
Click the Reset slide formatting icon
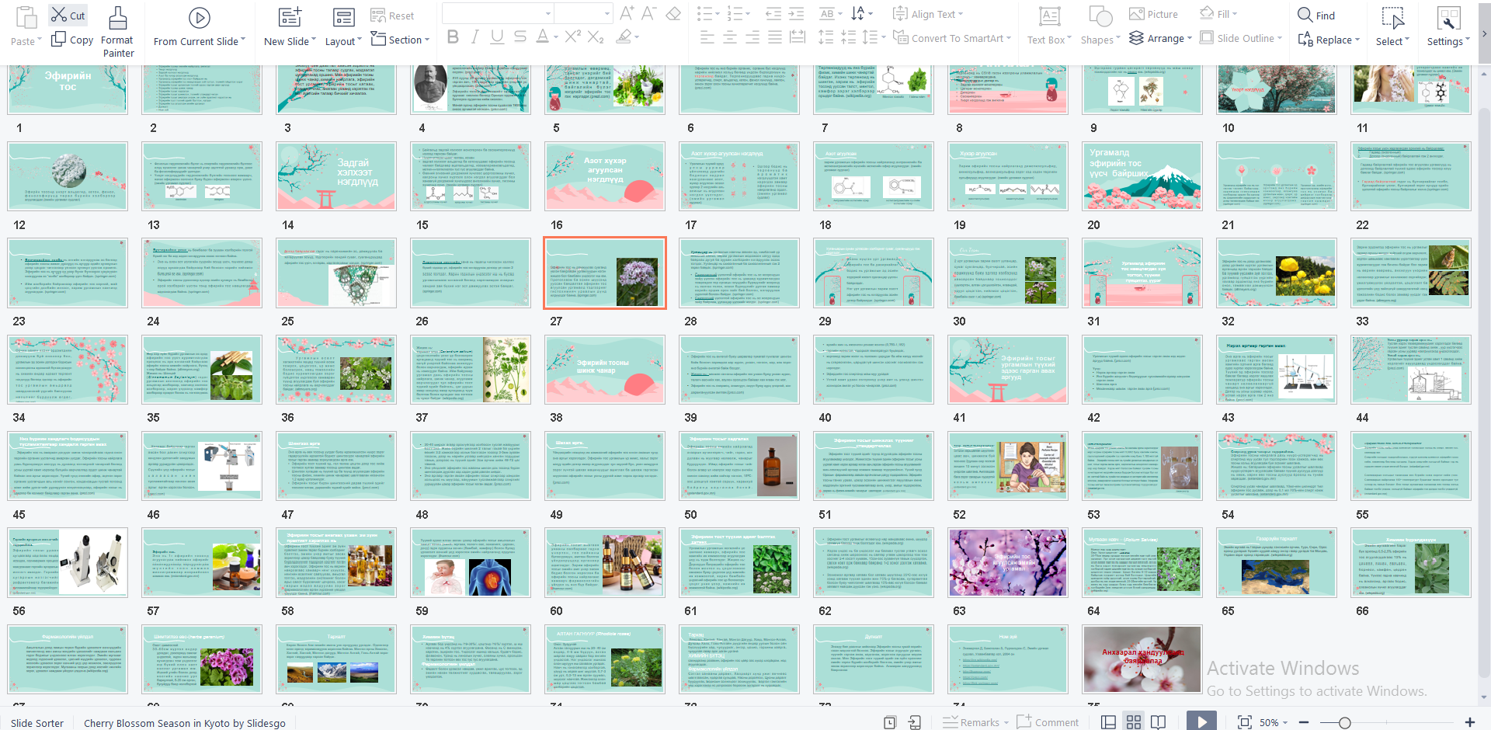click(394, 15)
